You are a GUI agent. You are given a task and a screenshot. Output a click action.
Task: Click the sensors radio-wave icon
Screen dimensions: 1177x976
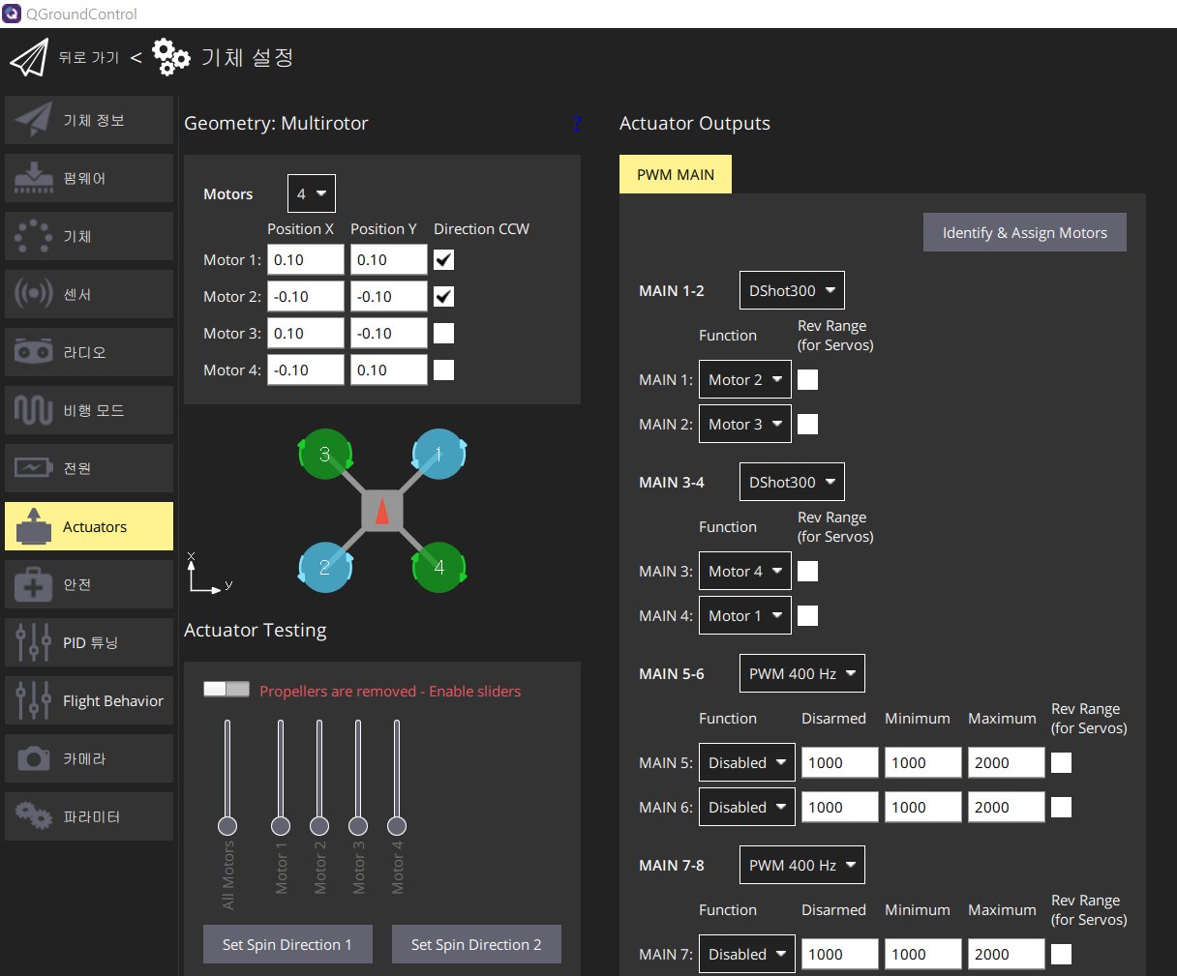[34, 294]
